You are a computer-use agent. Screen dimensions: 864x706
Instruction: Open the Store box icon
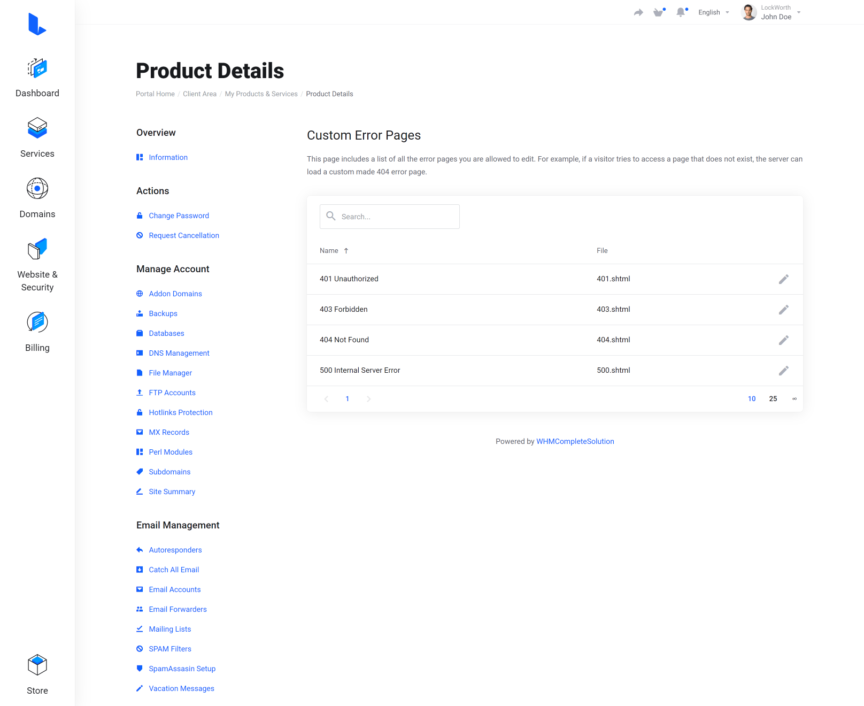pos(37,665)
